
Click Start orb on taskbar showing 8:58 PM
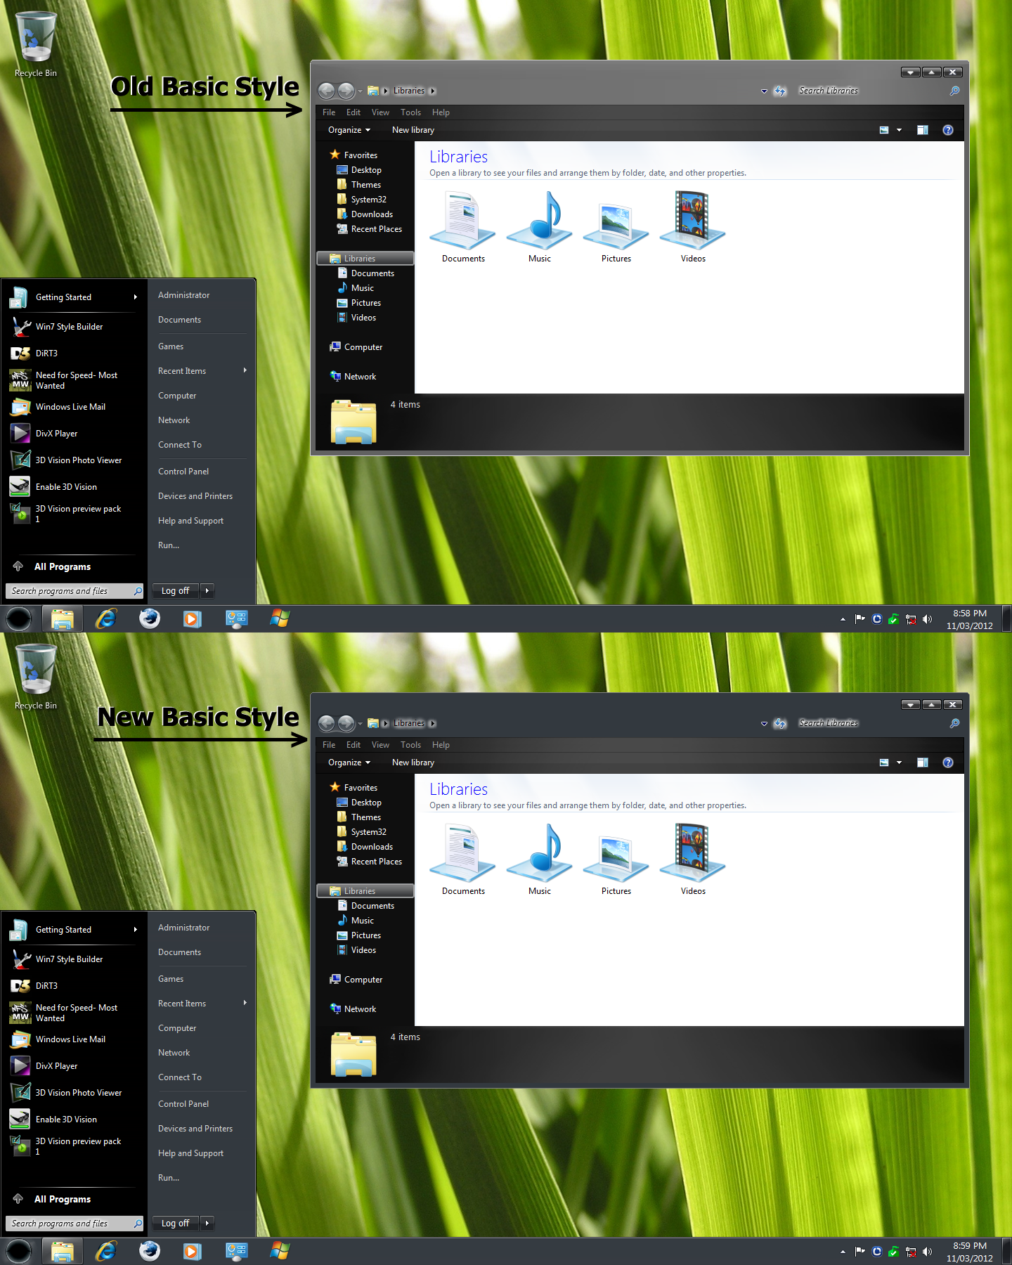click(19, 618)
